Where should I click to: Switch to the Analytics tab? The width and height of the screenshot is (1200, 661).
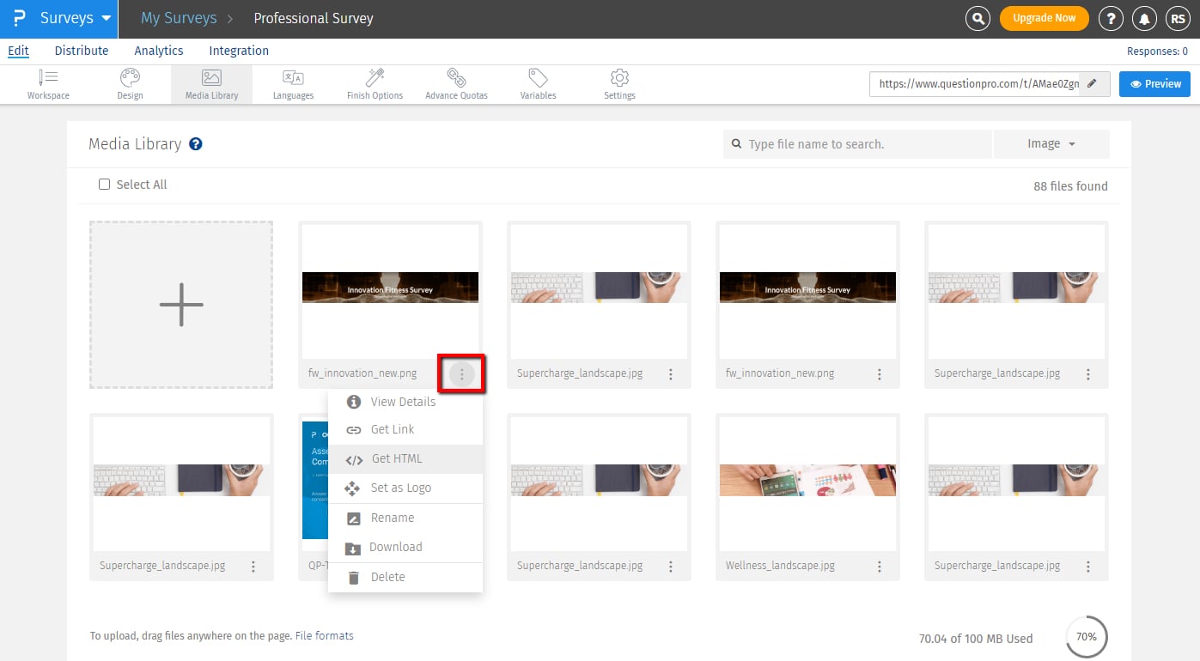[158, 50]
